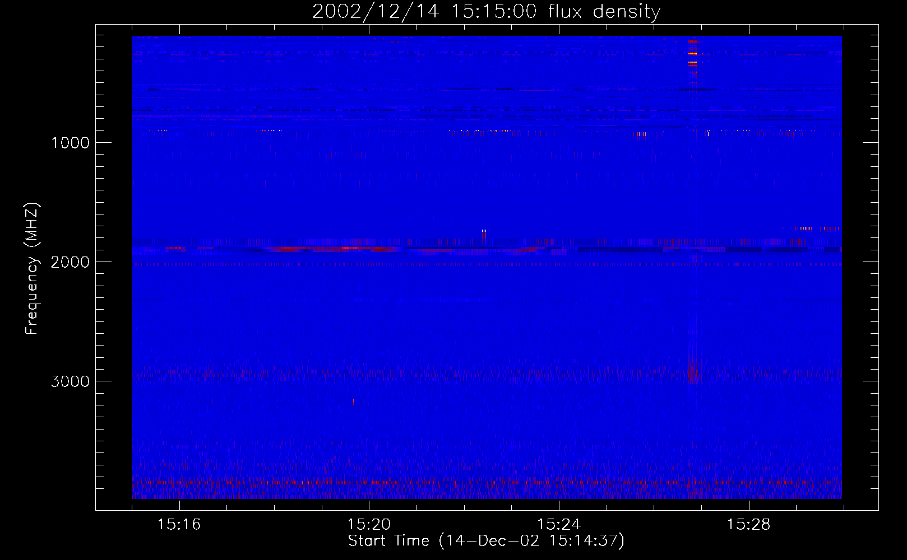
Task: Click the 15:20 time tick label
Action: coord(369,525)
